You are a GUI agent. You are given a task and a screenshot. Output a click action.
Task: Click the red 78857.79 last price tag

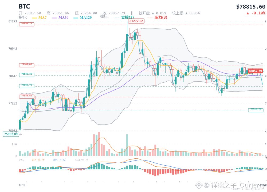(x=255, y=71)
